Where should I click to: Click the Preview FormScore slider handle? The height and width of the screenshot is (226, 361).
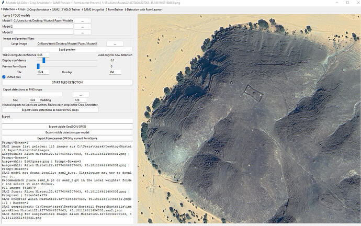(x=38, y=66)
